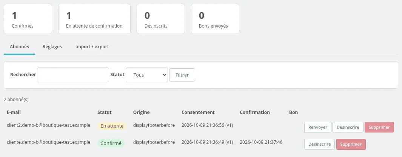Click the Filtrer button
Viewport: 402px width, 157px height.
(182, 75)
